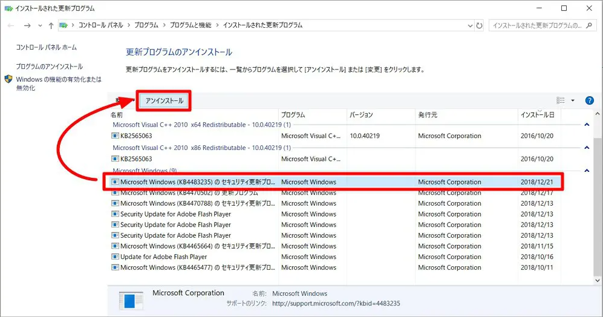This screenshot has width=603, height=317.
Task: Click the list scrollbar up arrow
Action: click(x=597, y=114)
